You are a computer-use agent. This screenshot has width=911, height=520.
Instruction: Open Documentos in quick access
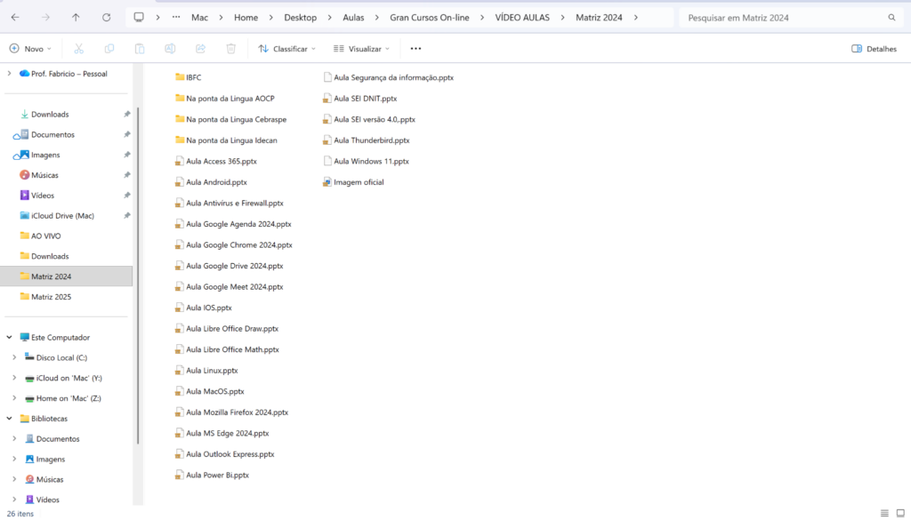pos(52,134)
